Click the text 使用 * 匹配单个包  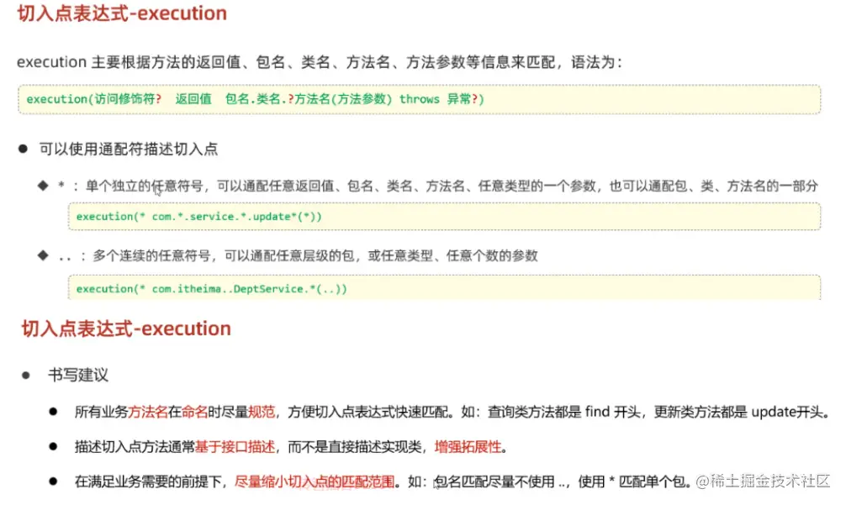coord(634,481)
